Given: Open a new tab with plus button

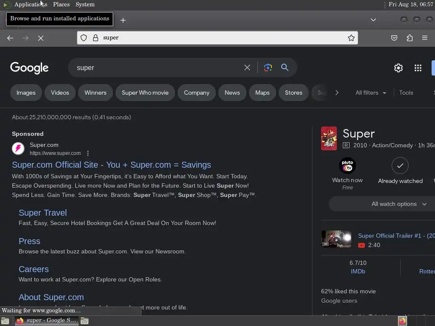Looking at the screenshot, I should click(x=123, y=20).
